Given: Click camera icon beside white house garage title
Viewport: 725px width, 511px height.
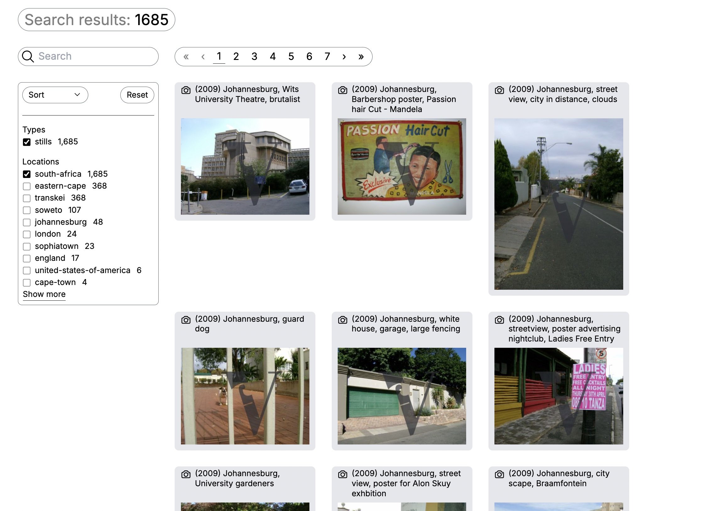Looking at the screenshot, I should (343, 320).
